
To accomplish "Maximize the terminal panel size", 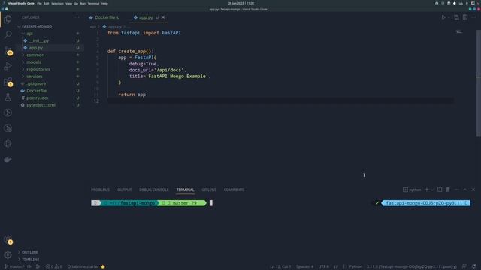I will click(465, 190).
